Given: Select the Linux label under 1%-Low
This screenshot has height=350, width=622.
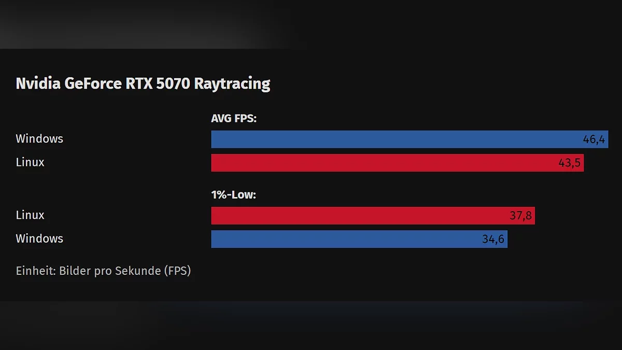Looking at the screenshot, I should [x=30, y=215].
